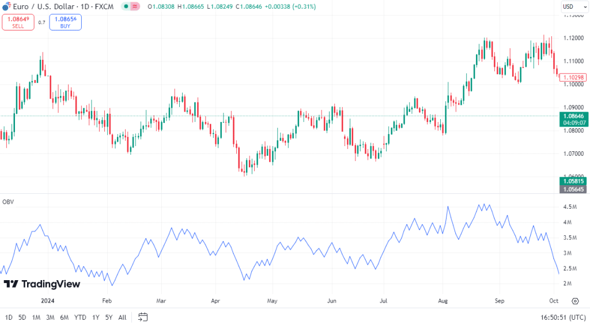Viewport: 590px width, 325px height.
Task: Click the Euro/US Dollar symbol flag icon
Action: click(x=6, y=6)
